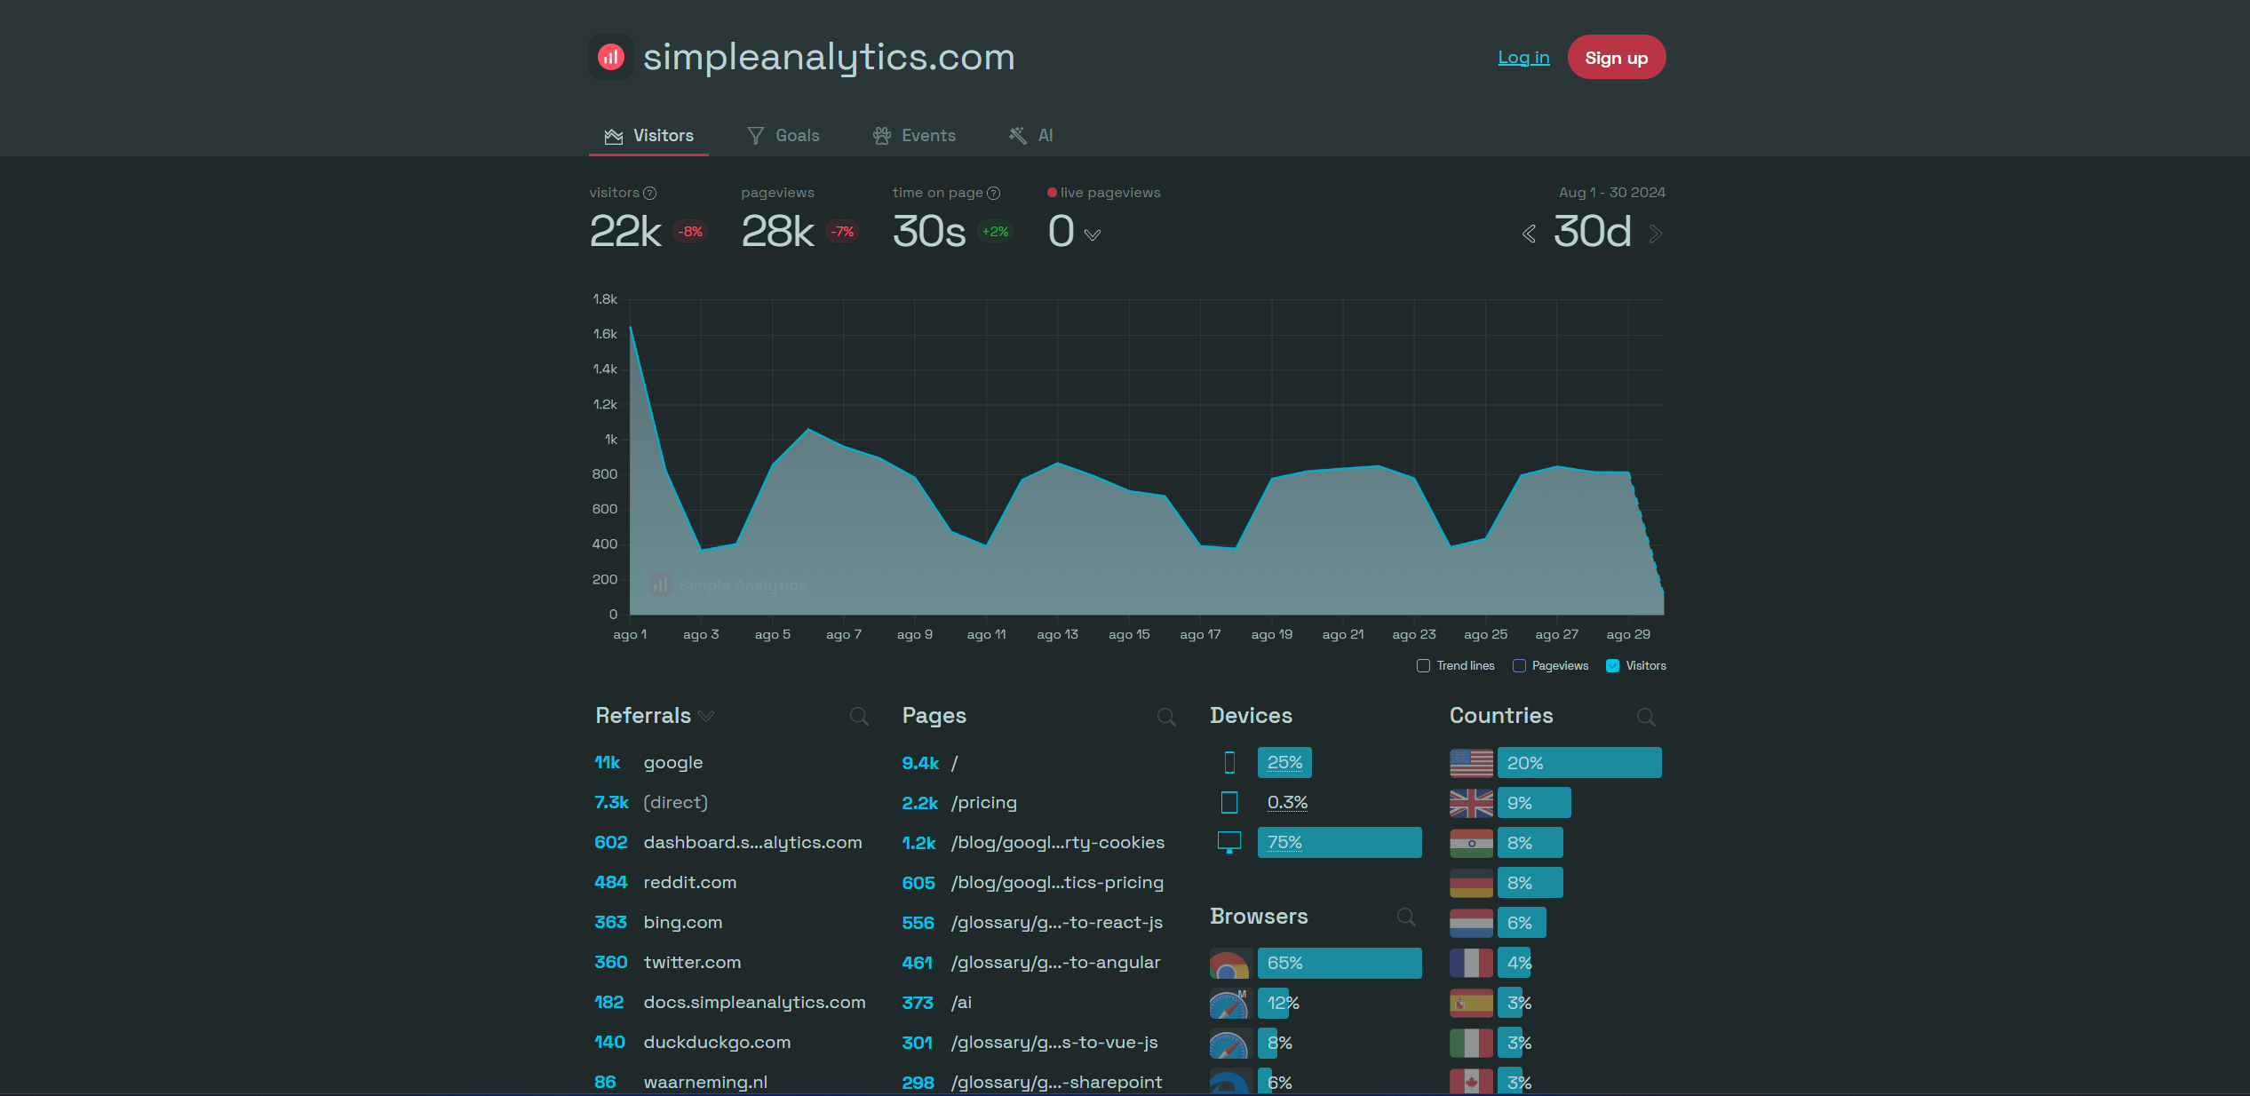Click the India flag icon
Screen dimensions: 2250x1096
tap(1471, 843)
